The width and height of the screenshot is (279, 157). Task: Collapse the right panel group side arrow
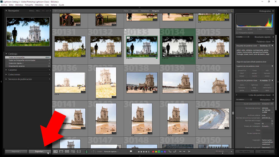tap(278, 82)
